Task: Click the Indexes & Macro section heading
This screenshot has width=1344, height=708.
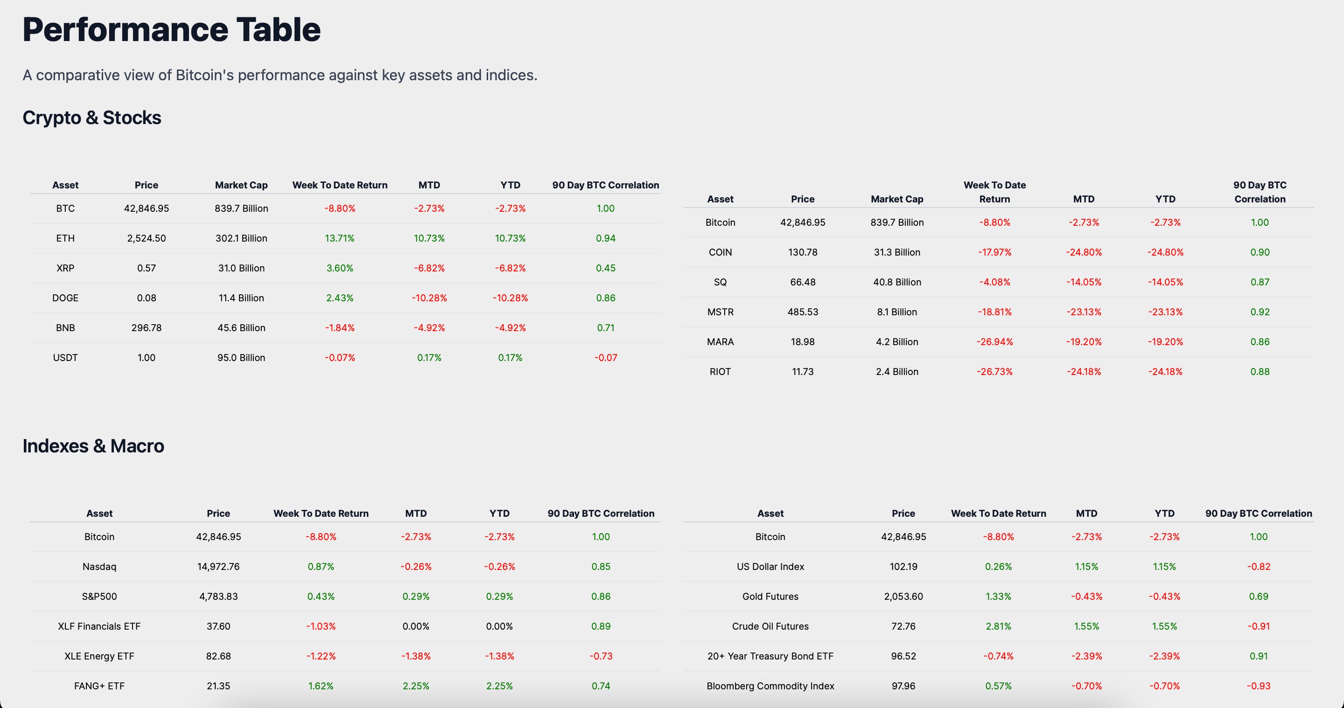Action: [x=93, y=446]
